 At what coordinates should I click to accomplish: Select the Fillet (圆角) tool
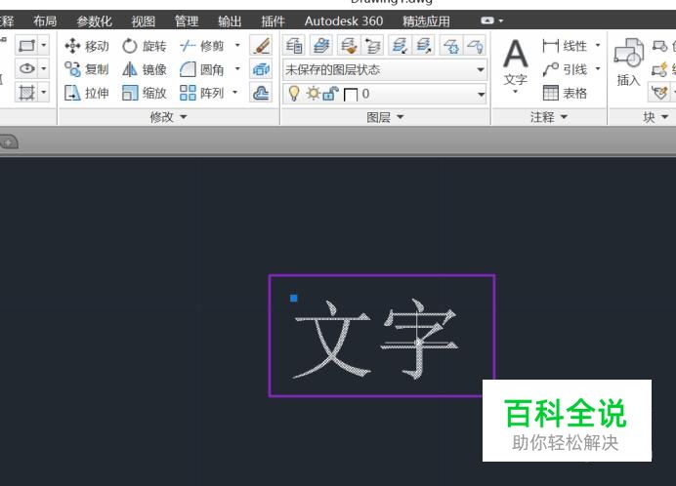[x=202, y=69]
